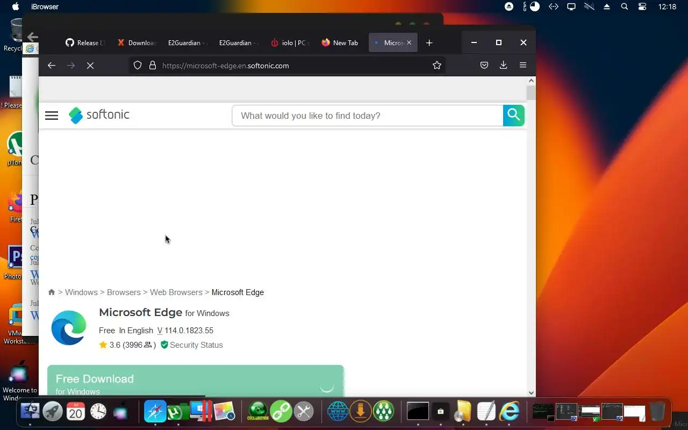The height and width of the screenshot is (430, 688).
Task: Open the Safari compass icon in the dock
Action: pyautogui.click(x=155, y=412)
